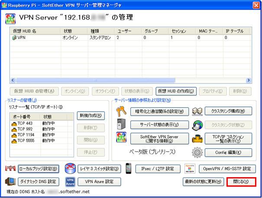Select the VPN hub row name
This screenshot has width=262, height=198.
click(21, 37)
